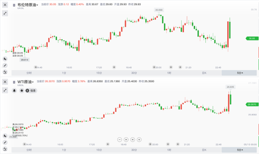Zoom out WTI chart with minus button

tap(119, 139)
